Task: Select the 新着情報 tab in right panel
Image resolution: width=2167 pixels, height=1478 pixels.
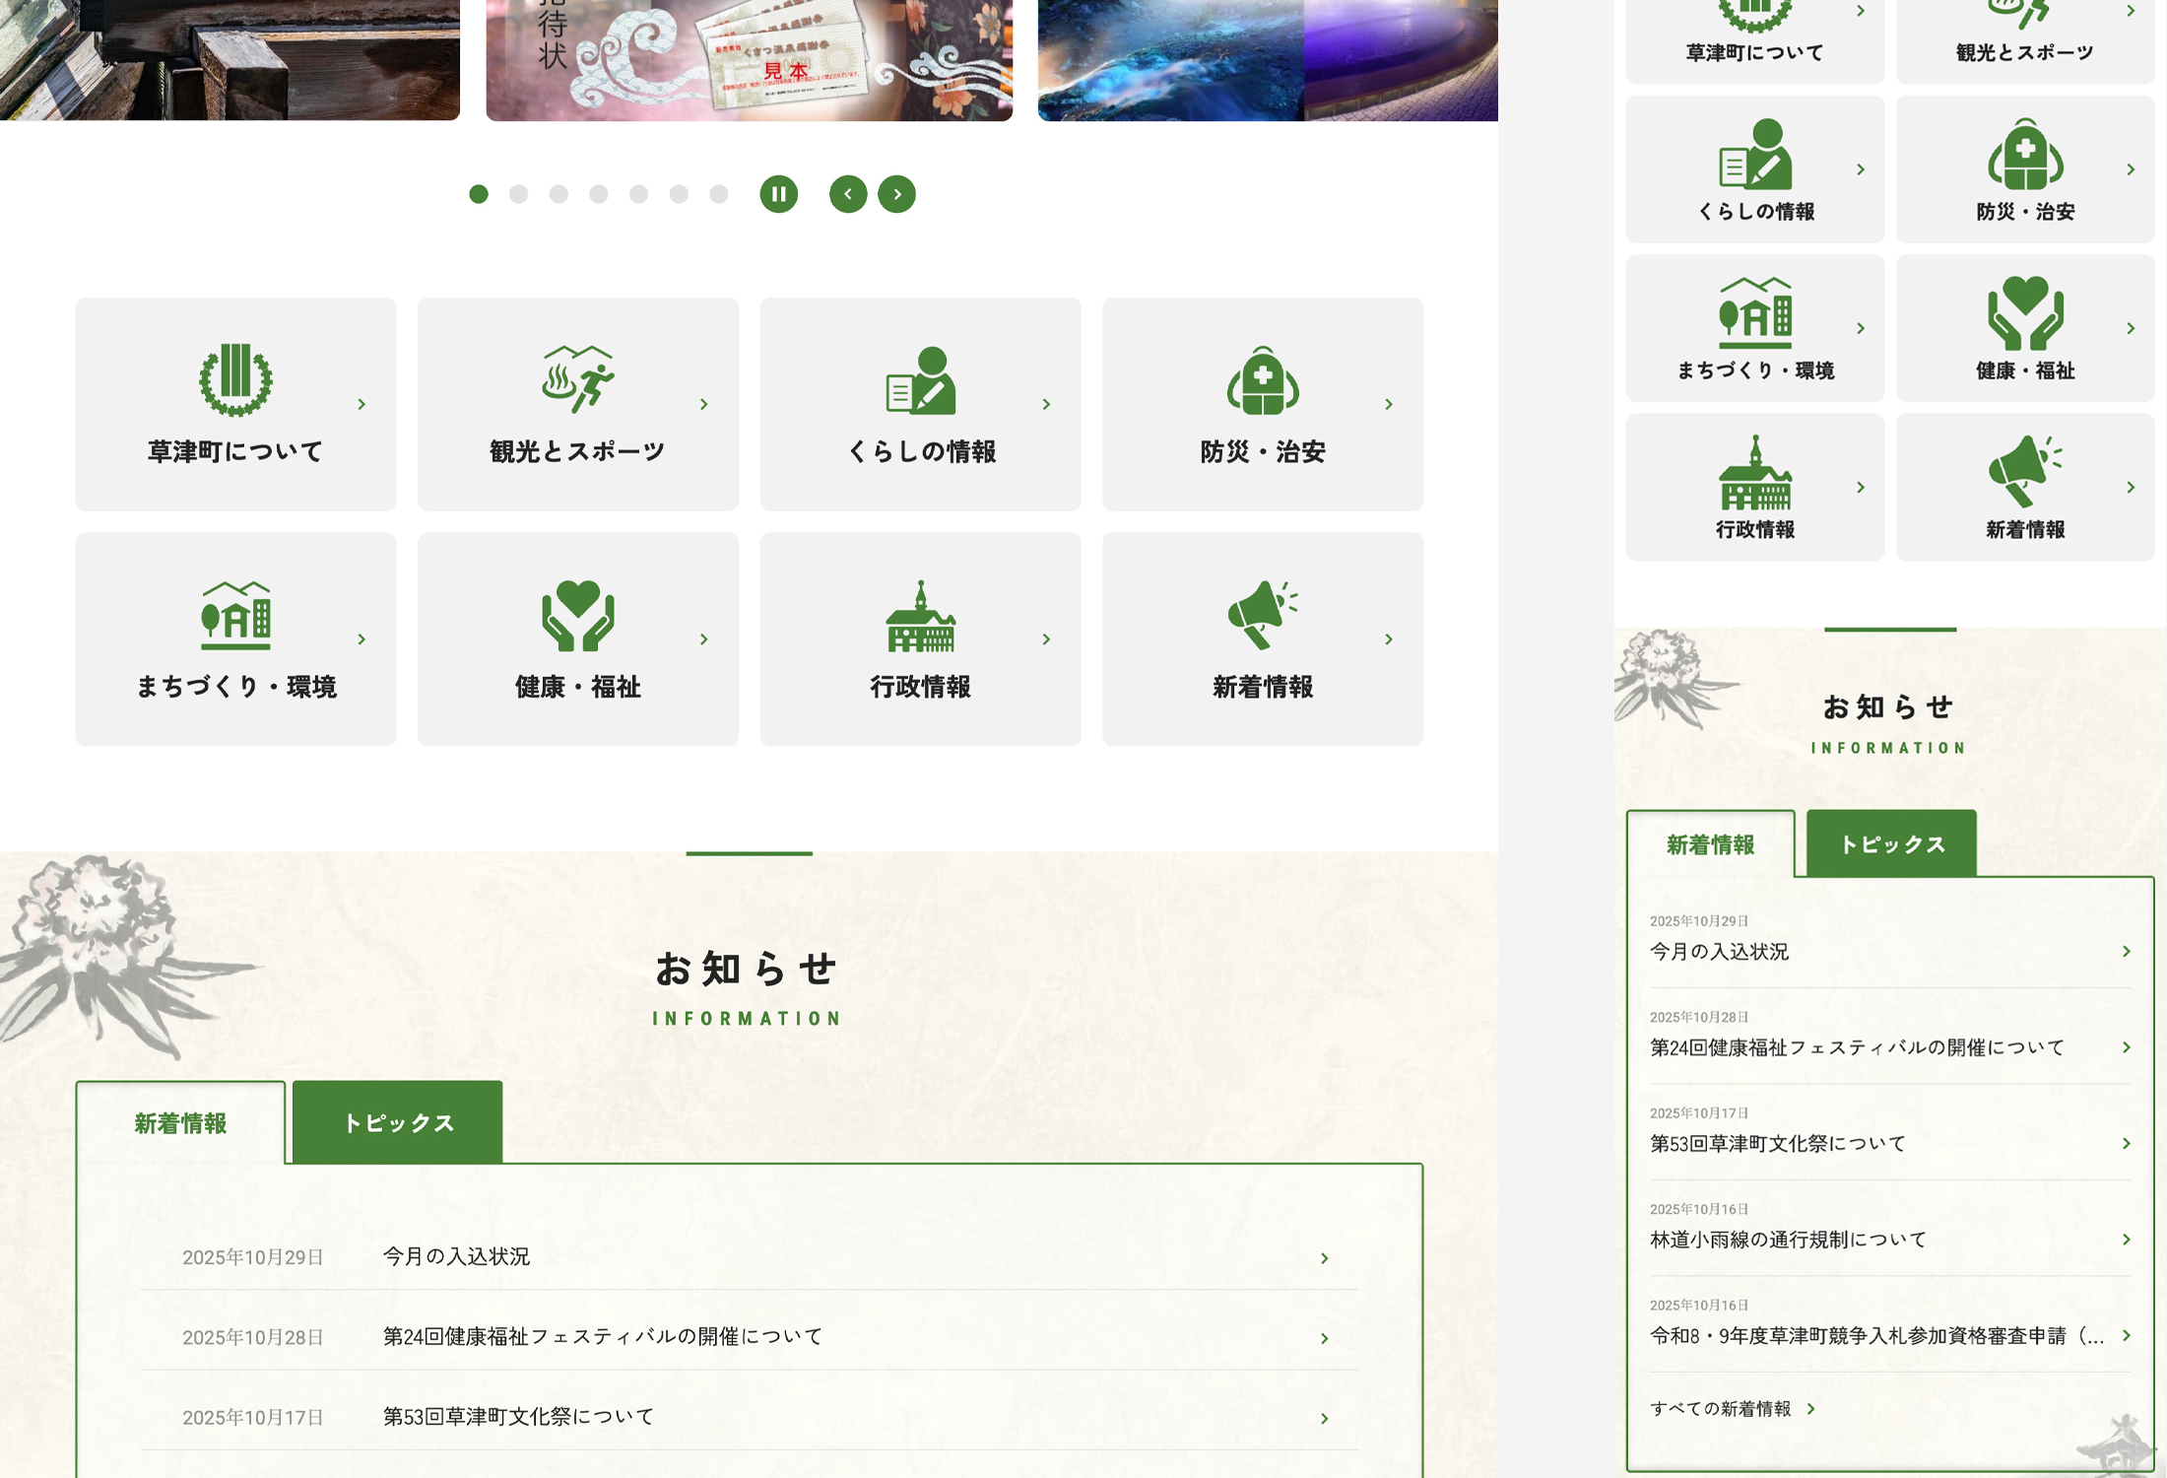Action: coord(1710,844)
